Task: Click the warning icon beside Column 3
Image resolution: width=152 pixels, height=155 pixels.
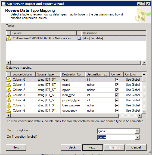Action: (9, 95)
